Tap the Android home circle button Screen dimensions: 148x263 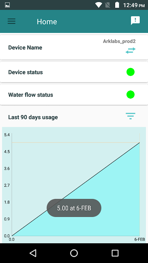[74, 253]
